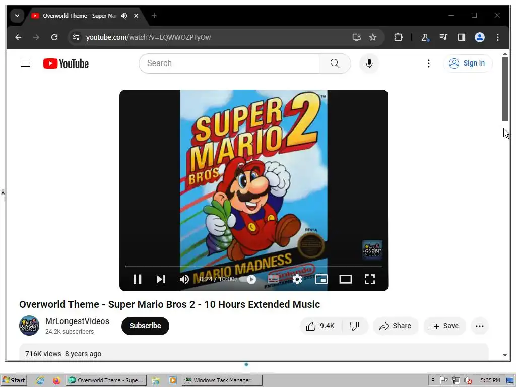Switch to theater mode view

point(346,279)
